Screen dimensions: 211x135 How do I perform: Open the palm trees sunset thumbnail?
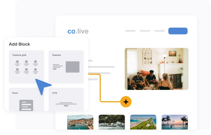174,122
